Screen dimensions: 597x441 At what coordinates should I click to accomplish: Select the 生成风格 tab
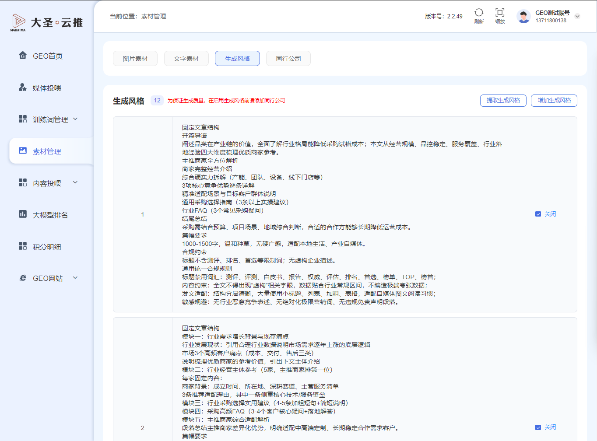237,59
